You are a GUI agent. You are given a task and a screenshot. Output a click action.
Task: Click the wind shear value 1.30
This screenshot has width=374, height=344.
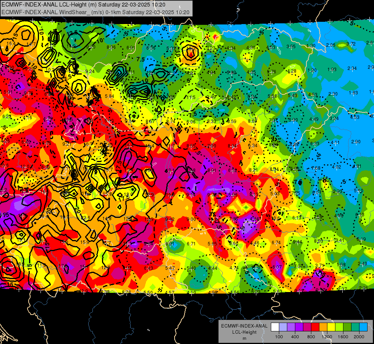tap(311, 45)
